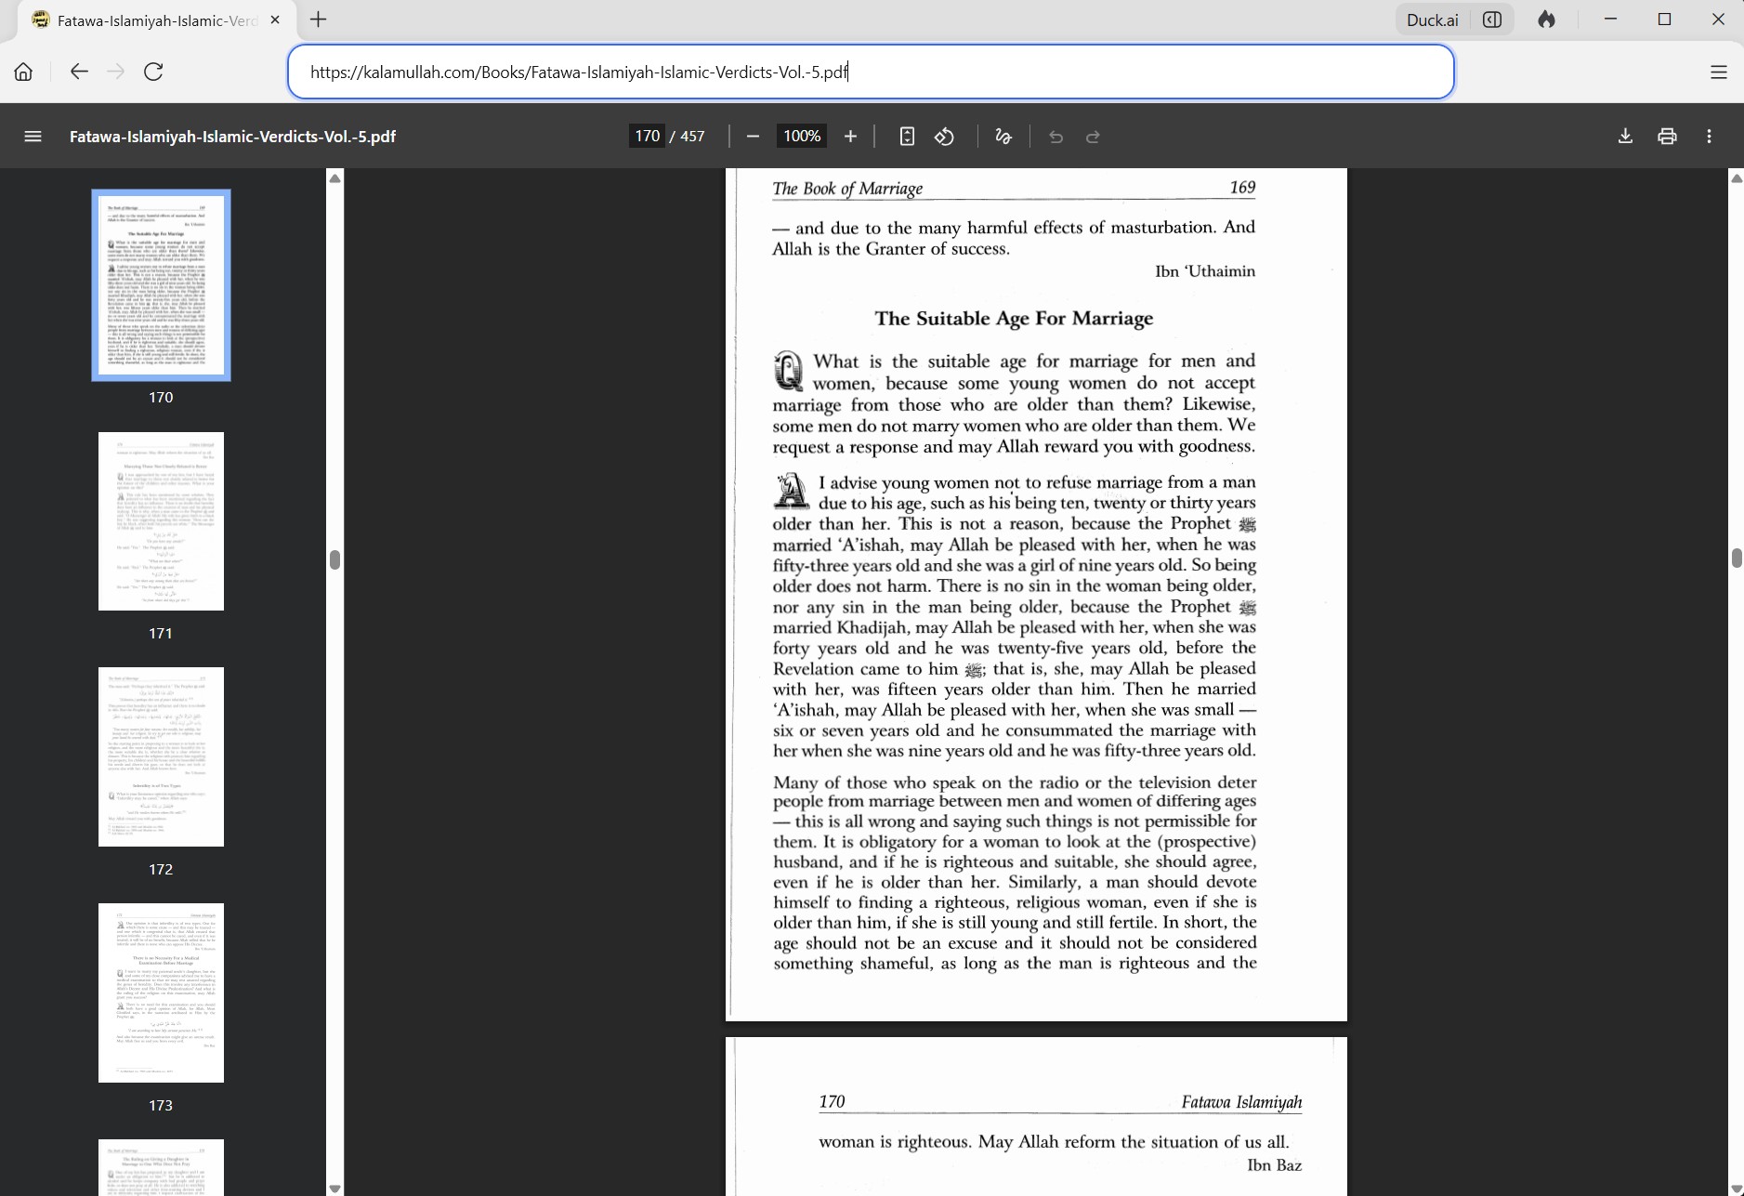
Task: Click the thumbnail panel scrollbar thumb
Action: pyautogui.click(x=335, y=559)
